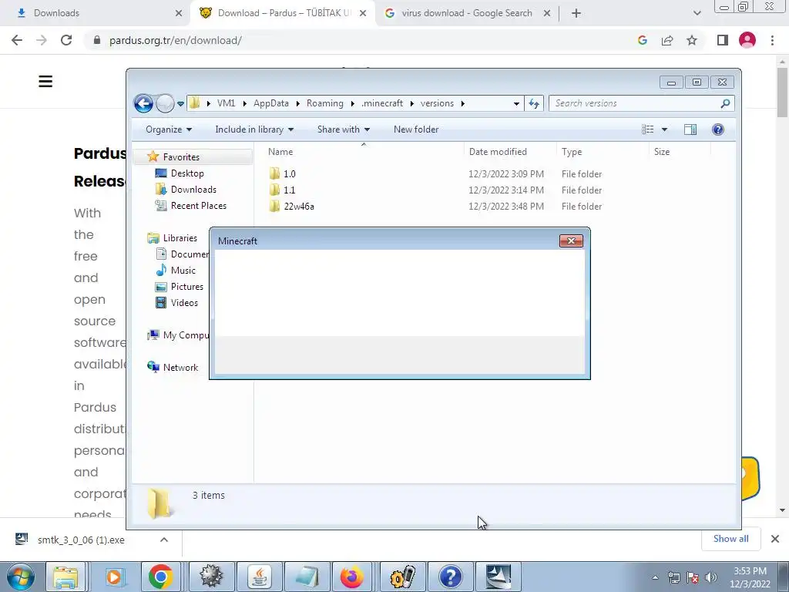Image resolution: width=789 pixels, height=592 pixels.
Task: Select Libraries in navigation pane
Action: click(180, 238)
